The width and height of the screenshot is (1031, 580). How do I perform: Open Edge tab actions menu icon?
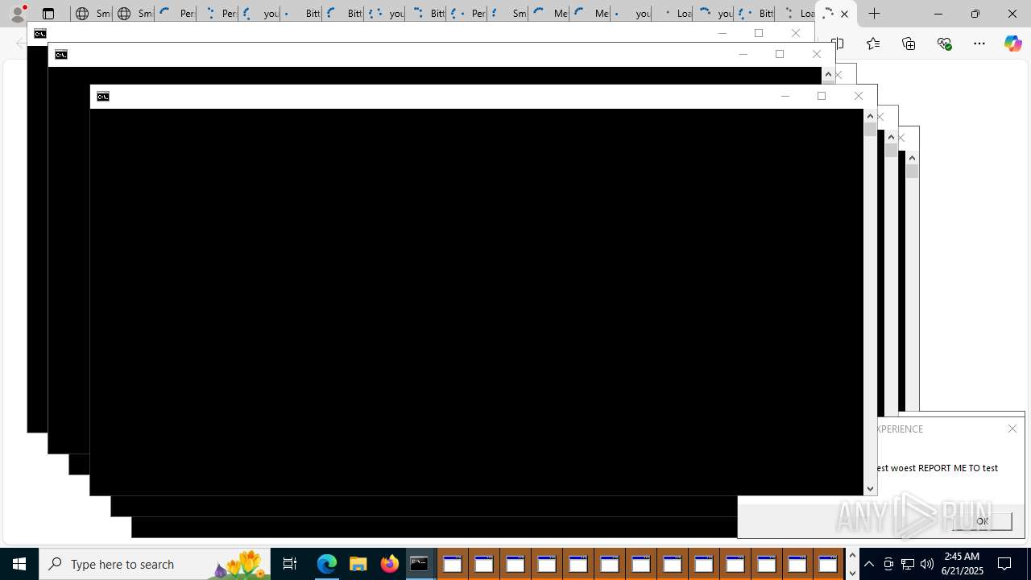48,14
